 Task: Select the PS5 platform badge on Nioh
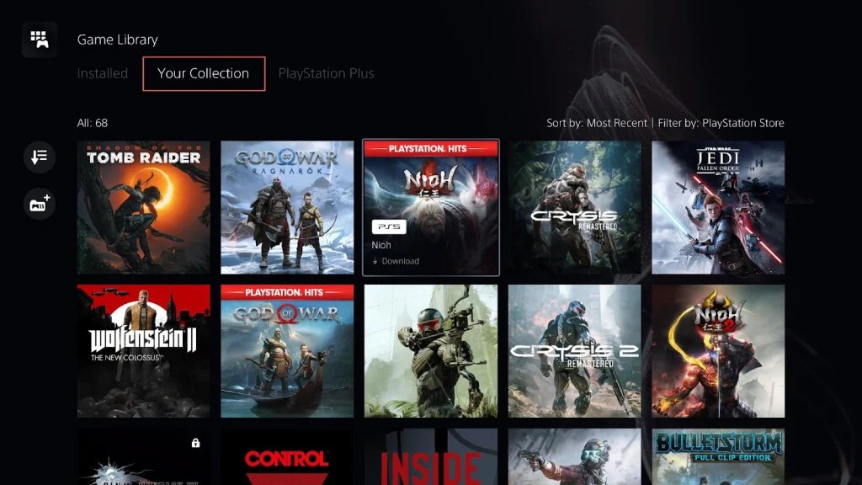click(x=387, y=227)
